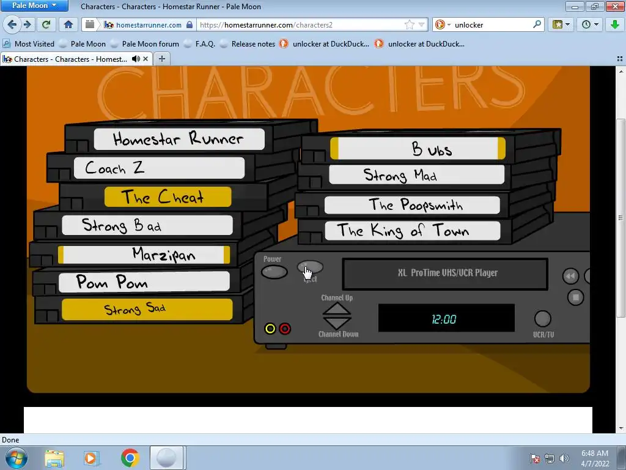Open the history clock button
Screen dimensions: 626x470
coord(590,24)
